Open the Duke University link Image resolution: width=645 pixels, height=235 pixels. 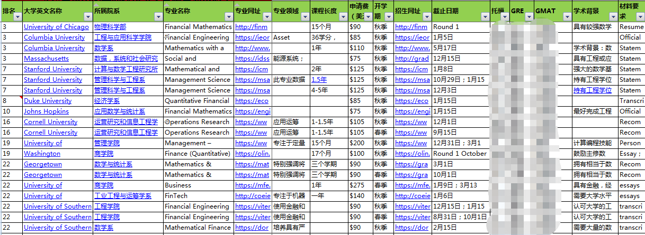[48, 101]
